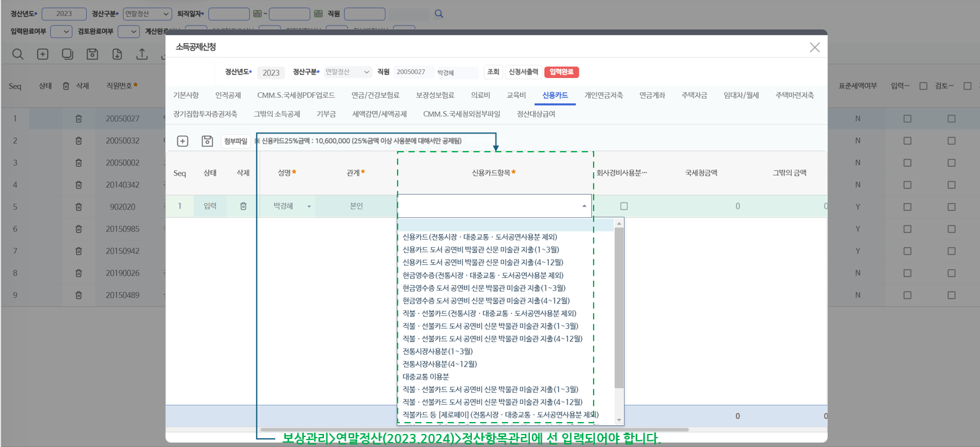Toggle 회사경비사용분 checkbox in 박경혜 row
Image resolution: width=980 pixels, height=447 pixels.
point(624,206)
